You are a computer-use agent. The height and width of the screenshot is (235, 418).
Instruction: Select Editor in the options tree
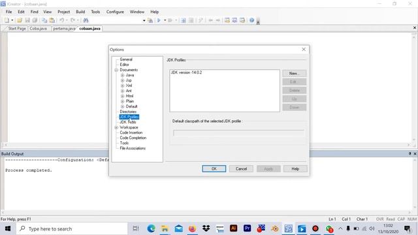124,65
